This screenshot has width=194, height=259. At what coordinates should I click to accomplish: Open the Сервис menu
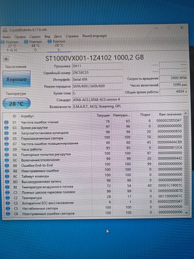coord(35,37)
